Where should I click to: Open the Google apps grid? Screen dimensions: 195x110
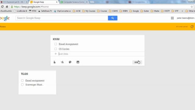(172, 18)
